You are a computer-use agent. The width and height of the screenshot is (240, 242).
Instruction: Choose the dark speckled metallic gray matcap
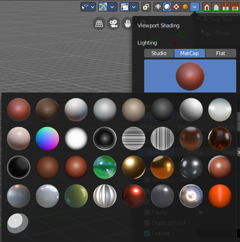point(191,167)
